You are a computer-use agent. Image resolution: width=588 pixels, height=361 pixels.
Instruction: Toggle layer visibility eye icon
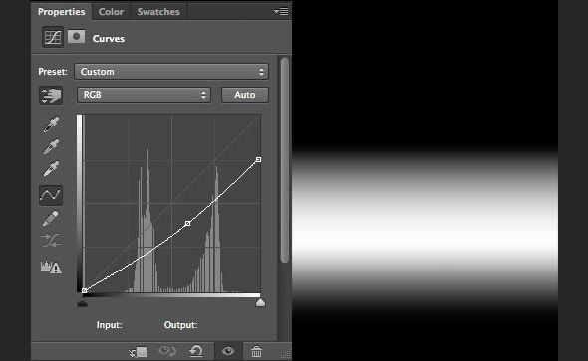point(228,351)
